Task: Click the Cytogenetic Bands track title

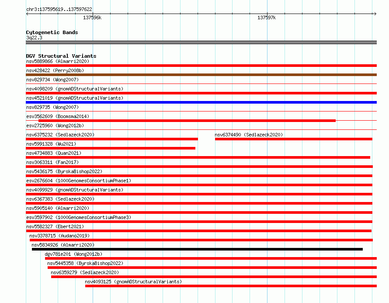Action: pyautogui.click(x=52, y=32)
